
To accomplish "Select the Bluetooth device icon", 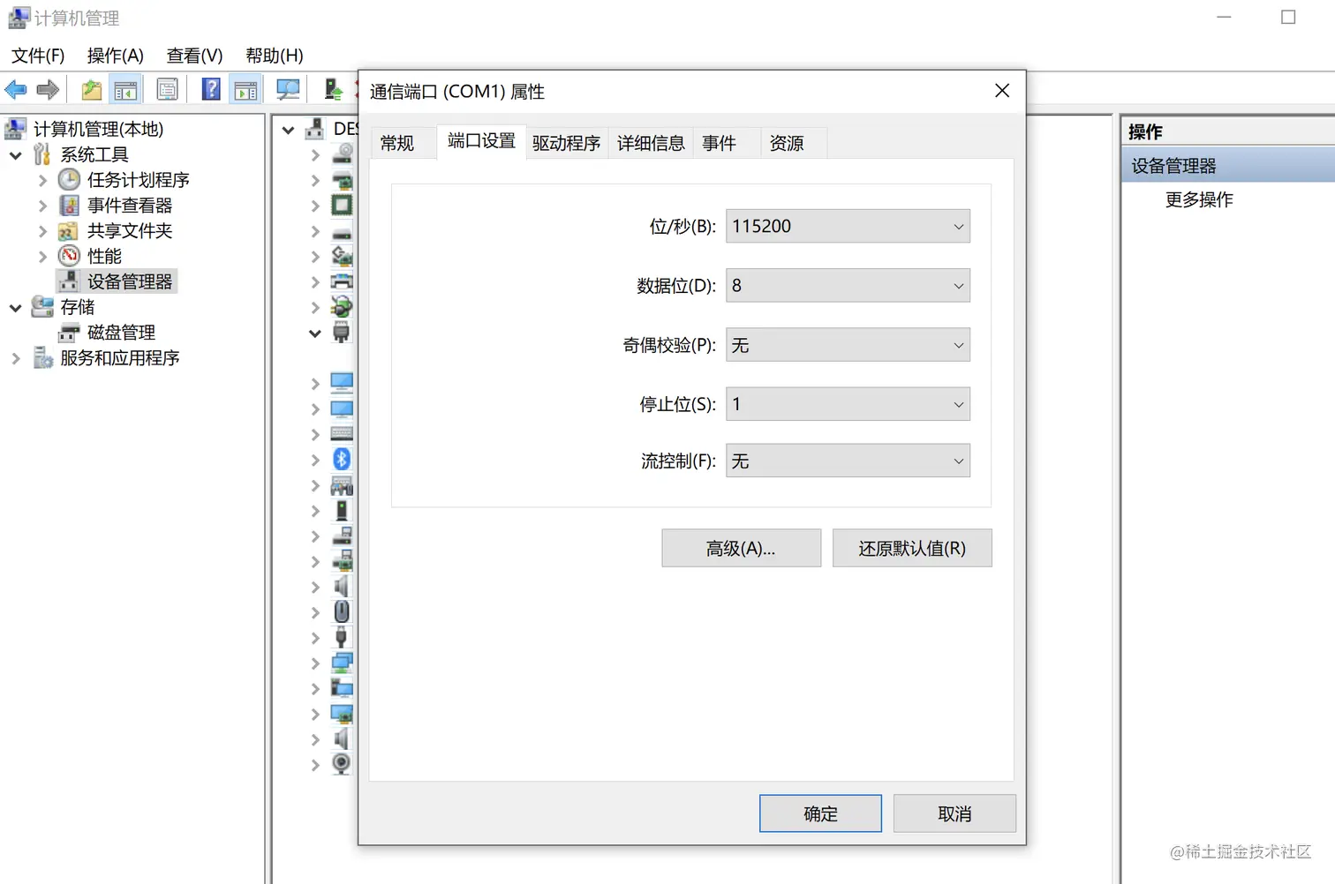I will coord(342,459).
